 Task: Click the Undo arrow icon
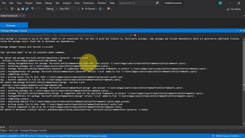32,9
